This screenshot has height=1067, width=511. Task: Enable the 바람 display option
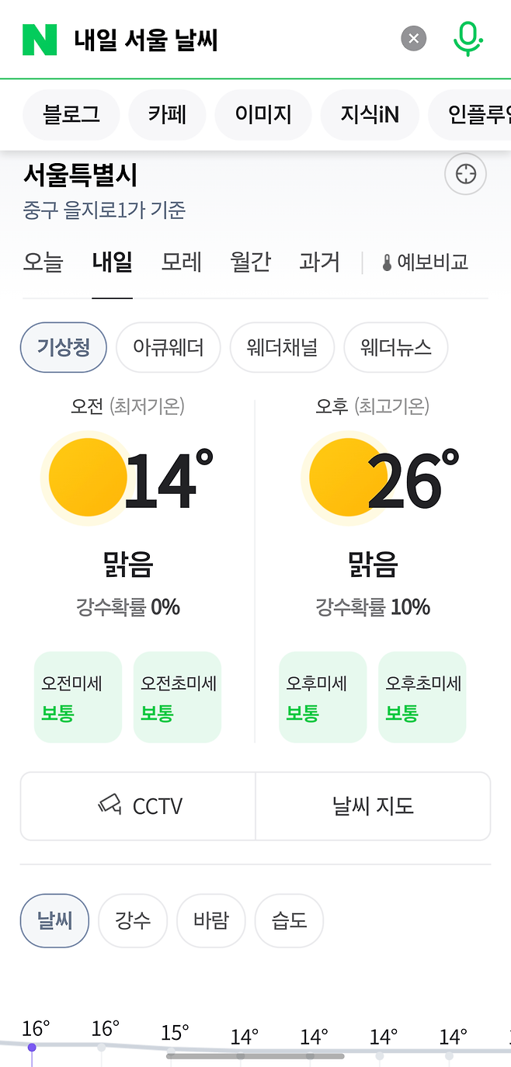click(x=210, y=920)
